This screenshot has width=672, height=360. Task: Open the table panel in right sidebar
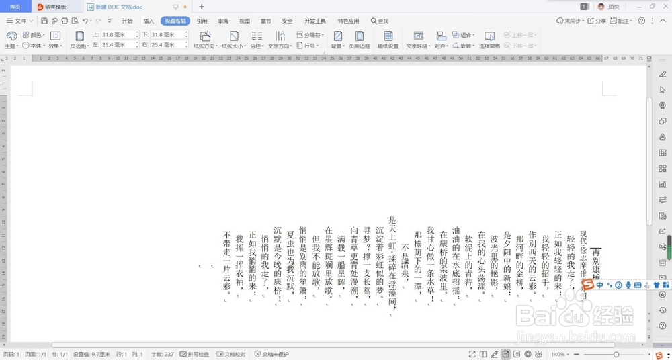(663, 152)
